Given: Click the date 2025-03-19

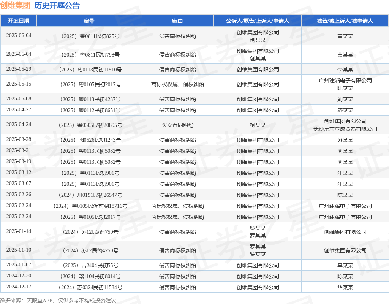Looking at the screenshot, I should tap(19, 161).
